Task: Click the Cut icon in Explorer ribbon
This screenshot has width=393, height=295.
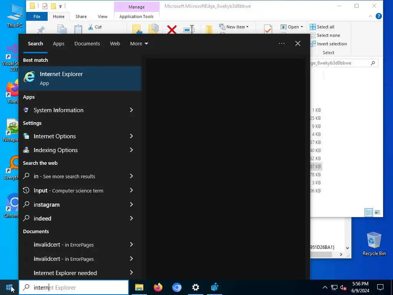Action: pyautogui.click(x=91, y=27)
